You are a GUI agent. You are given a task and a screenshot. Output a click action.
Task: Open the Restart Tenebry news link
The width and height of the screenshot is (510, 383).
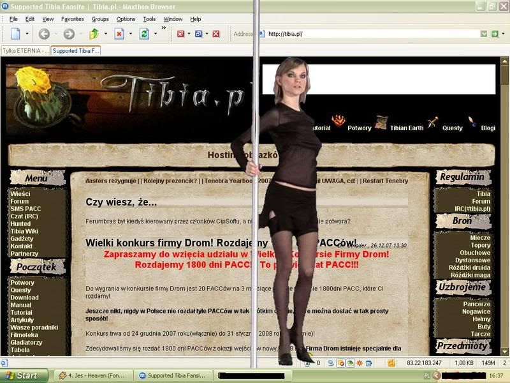click(x=386, y=181)
